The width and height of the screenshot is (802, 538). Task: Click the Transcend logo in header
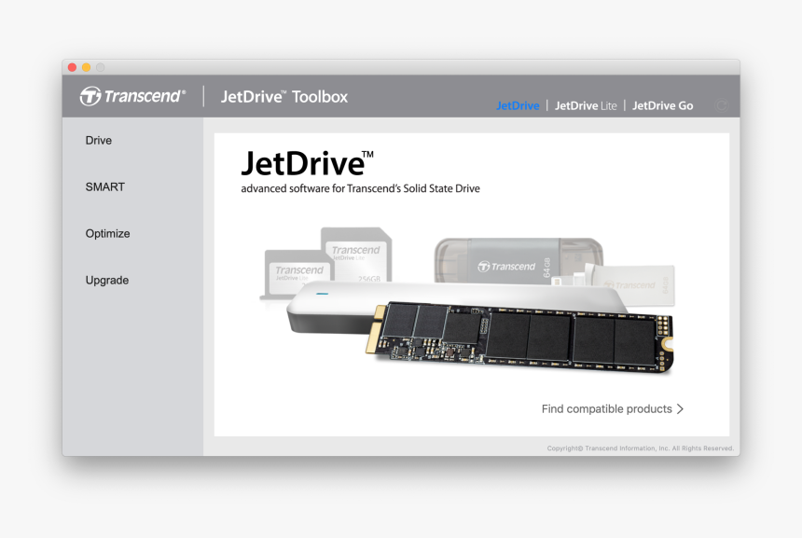point(132,96)
